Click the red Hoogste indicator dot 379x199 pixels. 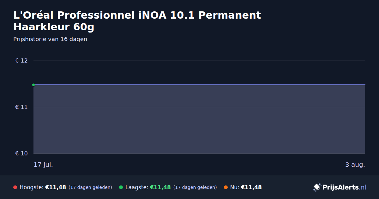pyautogui.click(x=15, y=187)
